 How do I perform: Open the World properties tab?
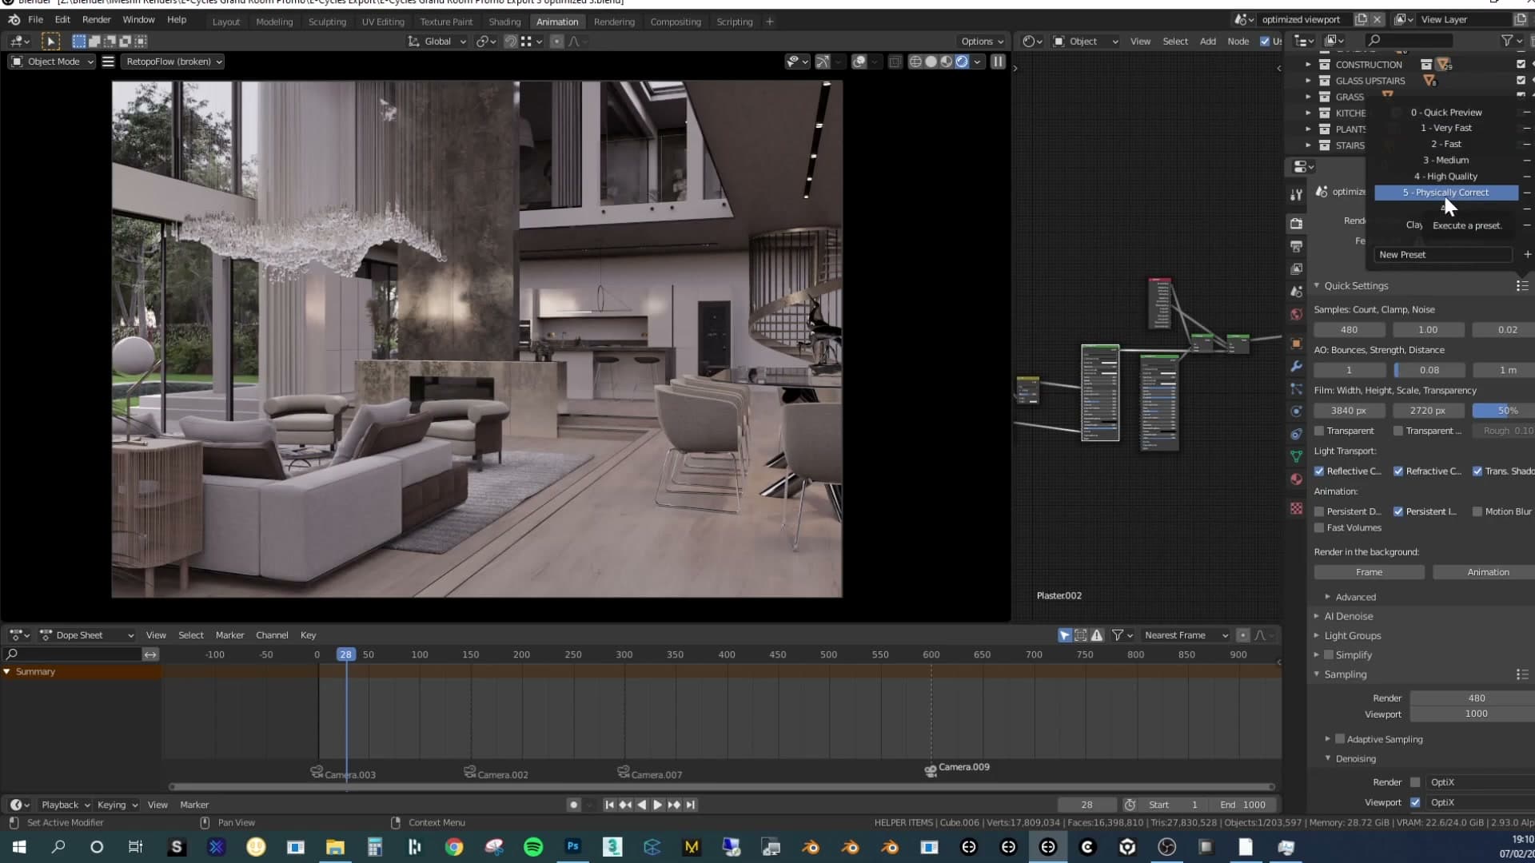coord(1296,314)
